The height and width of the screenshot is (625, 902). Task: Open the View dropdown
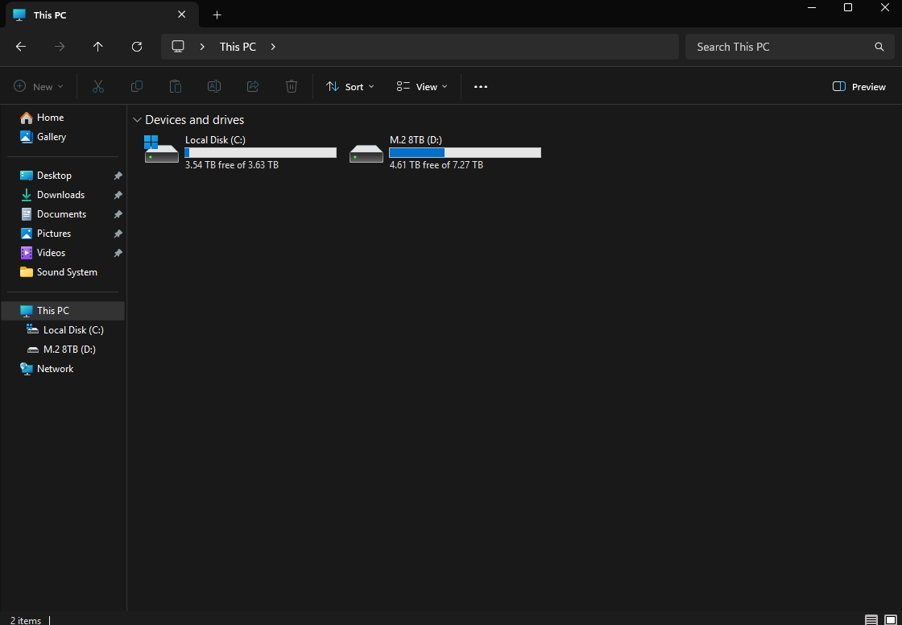(x=422, y=86)
